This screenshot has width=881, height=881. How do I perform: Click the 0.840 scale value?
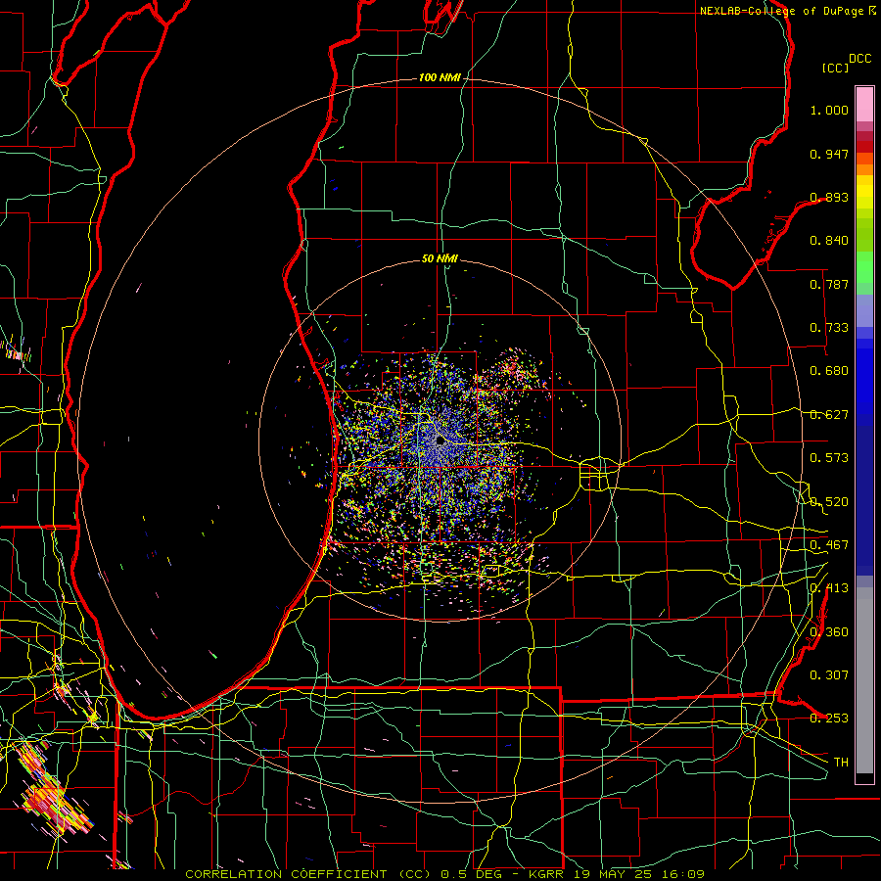[x=829, y=241]
